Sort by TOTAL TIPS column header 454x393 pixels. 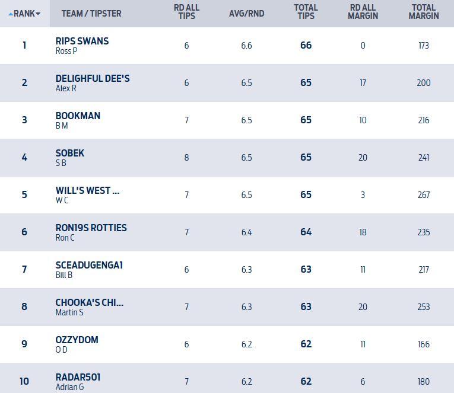[x=306, y=12]
